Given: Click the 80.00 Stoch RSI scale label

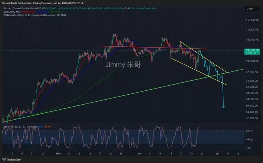Looking at the screenshot, I should (249, 131).
